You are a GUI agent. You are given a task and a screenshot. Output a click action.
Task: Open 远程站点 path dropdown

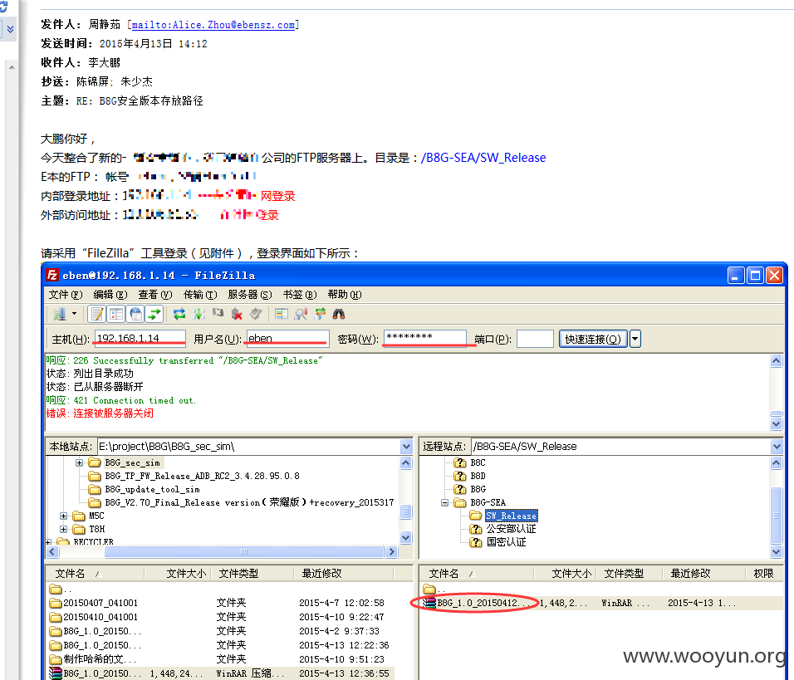coord(777,447)
